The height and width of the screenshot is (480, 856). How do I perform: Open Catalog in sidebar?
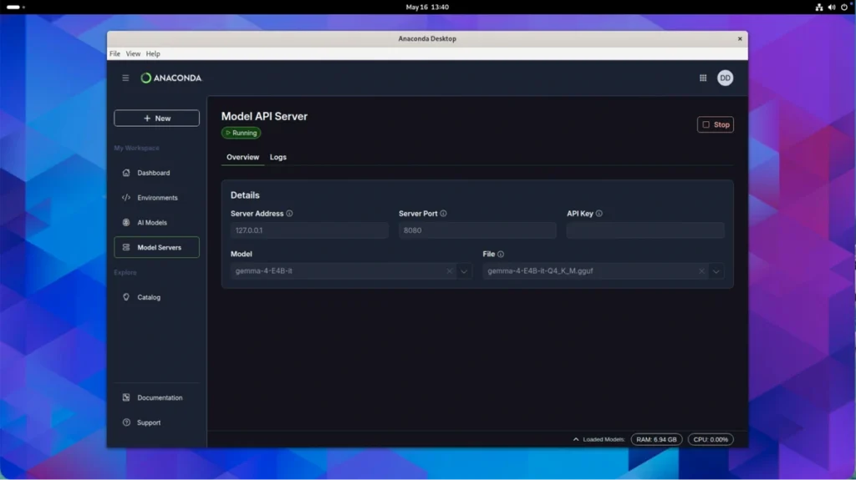click(x=156, y=297)
